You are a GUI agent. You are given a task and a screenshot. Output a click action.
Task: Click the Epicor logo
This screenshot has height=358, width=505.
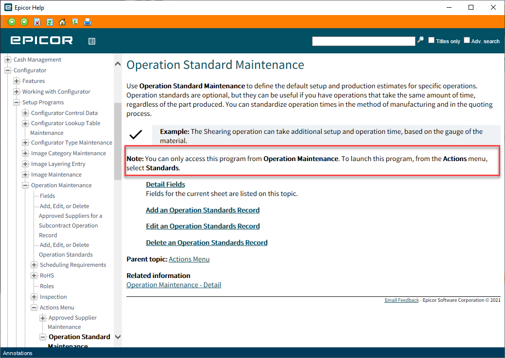[41, 40]
